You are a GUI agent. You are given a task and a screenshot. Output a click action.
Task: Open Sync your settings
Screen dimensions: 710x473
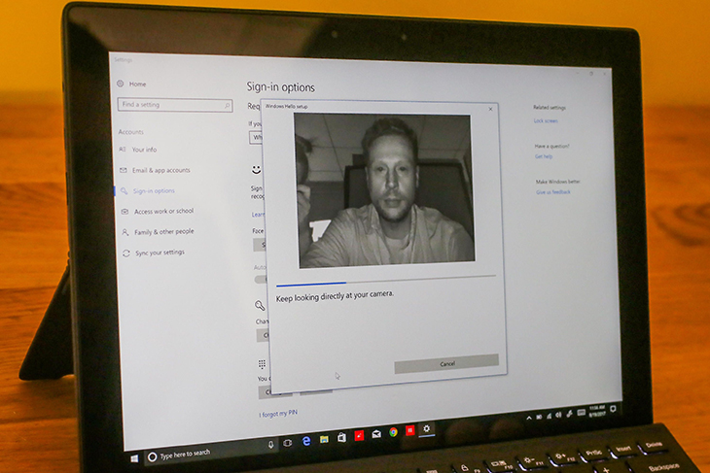pos(154,253)
